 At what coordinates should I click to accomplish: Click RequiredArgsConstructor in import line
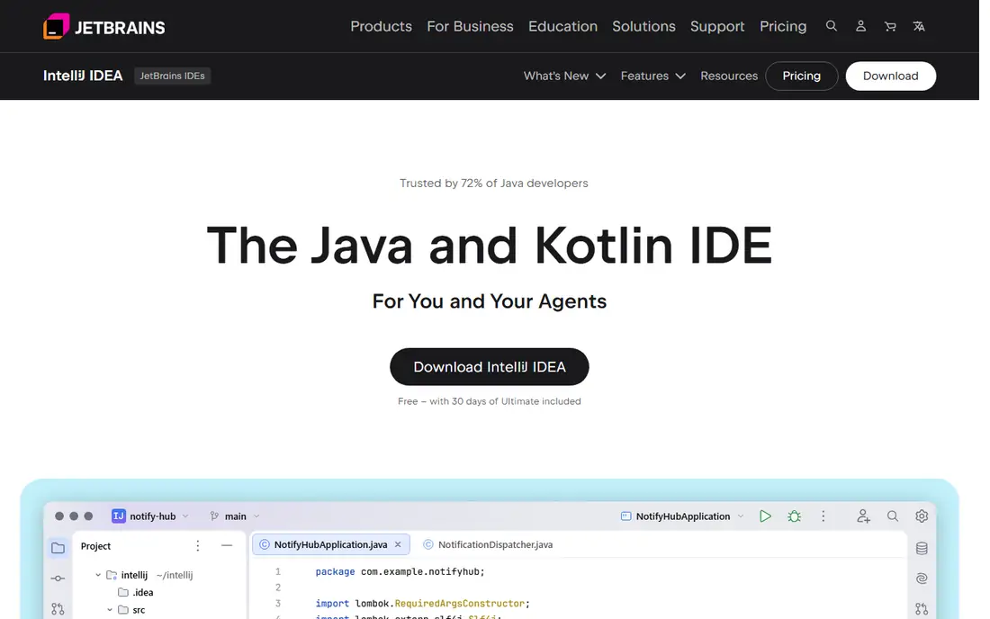[x=459, y=603]
